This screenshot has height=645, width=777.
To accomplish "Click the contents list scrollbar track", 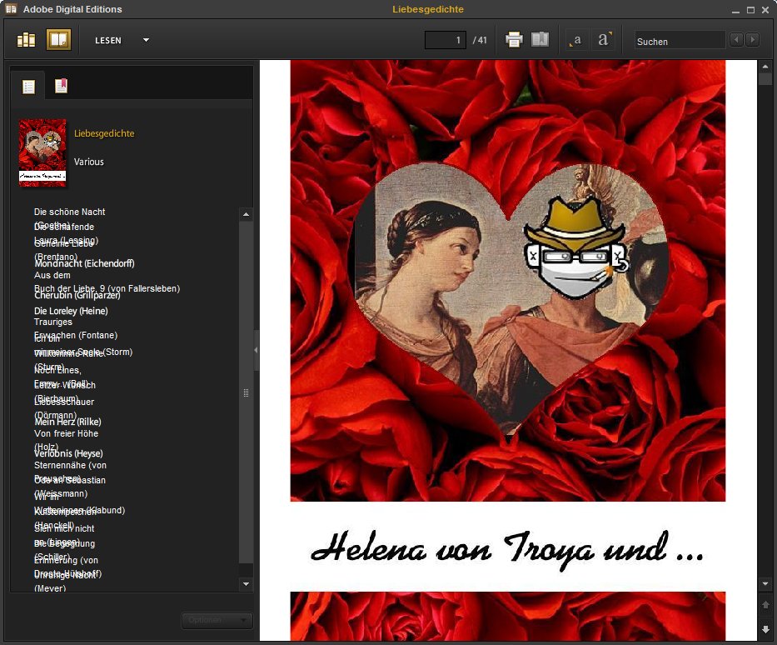I will tap(246, 392).
